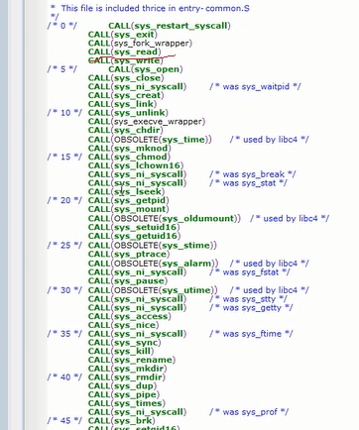The image size is (359, 430).
Task: Follow the sys_times identifier
Action: click(x=138, y=403)
